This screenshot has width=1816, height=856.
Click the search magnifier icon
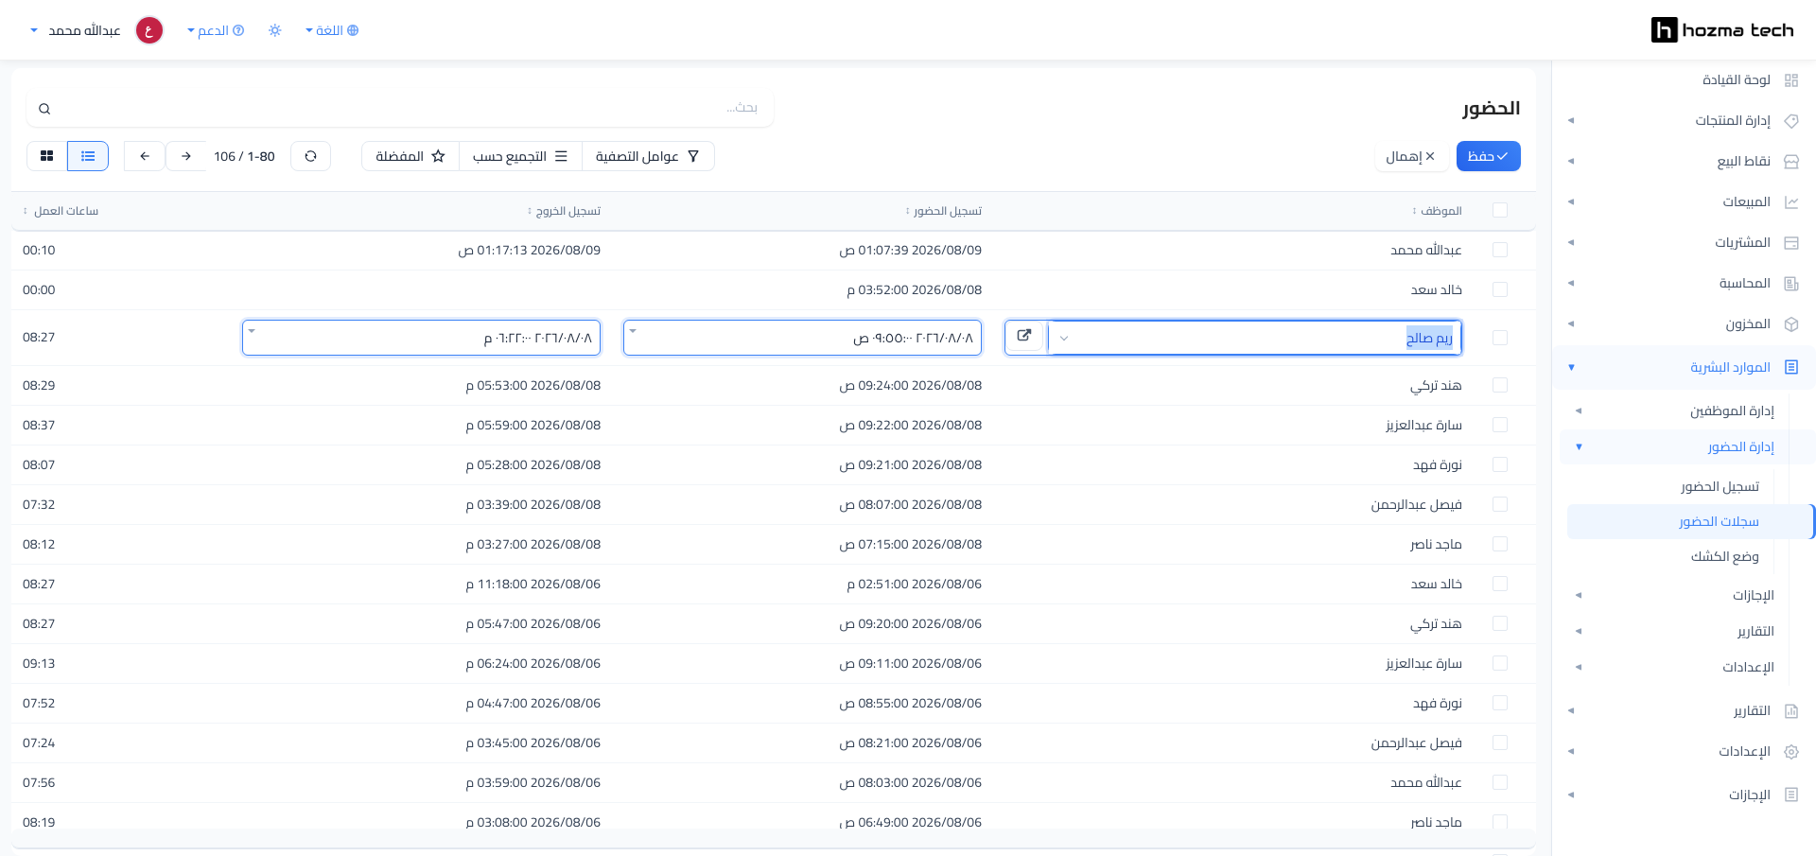tap(44, 109)
